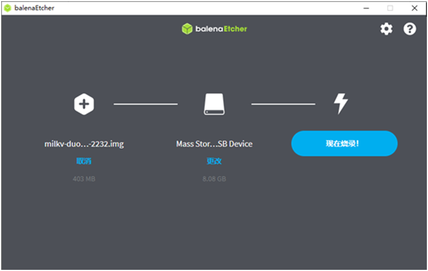Close the balenaEtcher window
The width and height of the screenshot is (428, 271).
coord(414,8)
